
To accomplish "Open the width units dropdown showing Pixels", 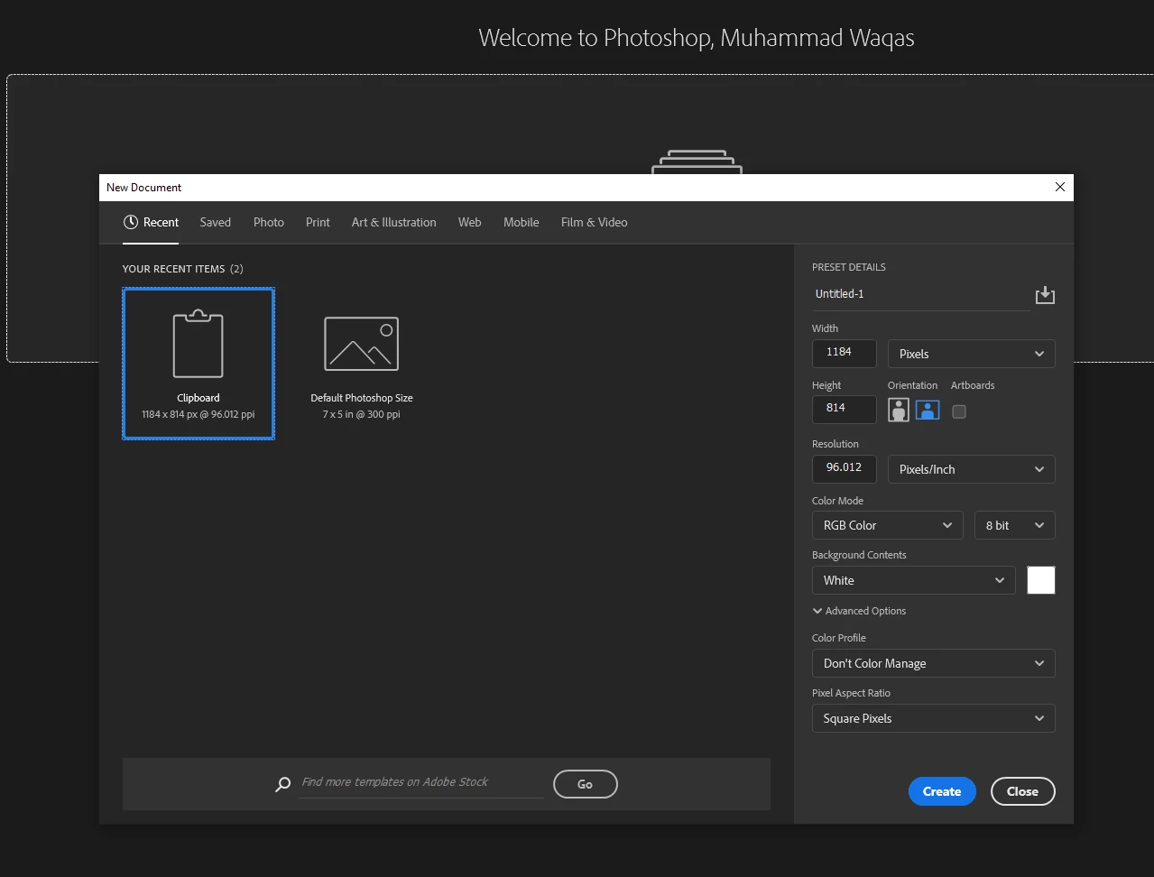I will pos(972,354).
